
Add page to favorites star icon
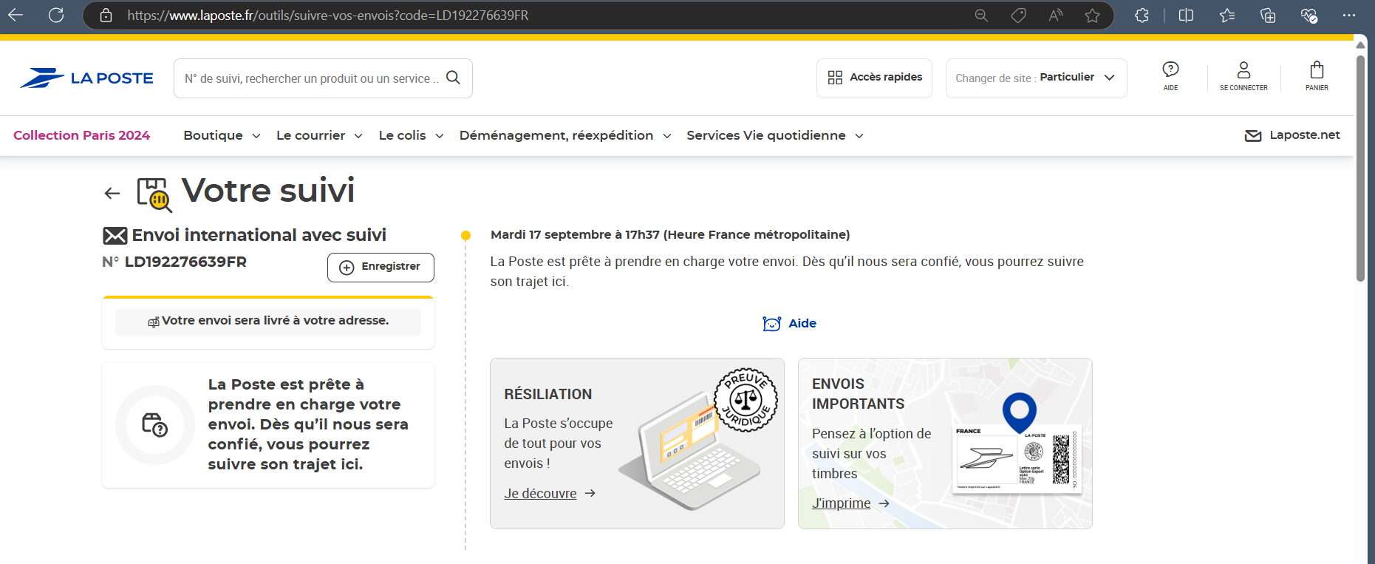coord(1092,16)
